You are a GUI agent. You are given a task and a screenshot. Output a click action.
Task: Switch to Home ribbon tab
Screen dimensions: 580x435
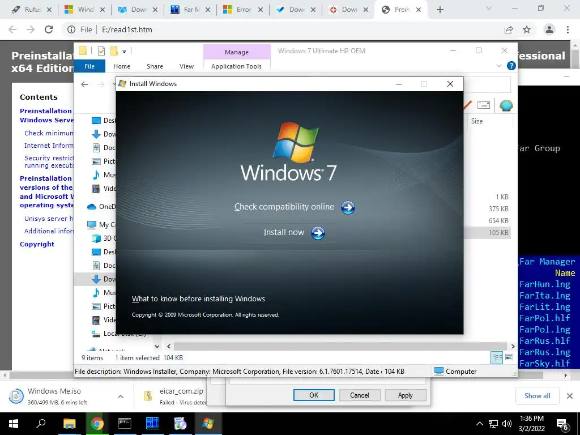pyautogui.click(x=122, y=66)
